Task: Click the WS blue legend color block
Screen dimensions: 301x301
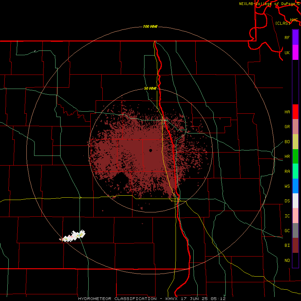Action: [295, 186]
